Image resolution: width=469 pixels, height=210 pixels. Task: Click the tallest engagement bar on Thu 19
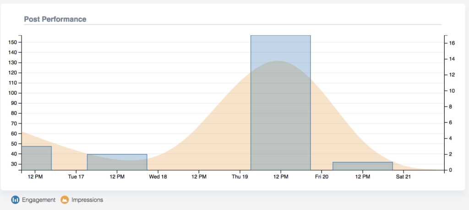pyautogui.click(x=281, y=103)
